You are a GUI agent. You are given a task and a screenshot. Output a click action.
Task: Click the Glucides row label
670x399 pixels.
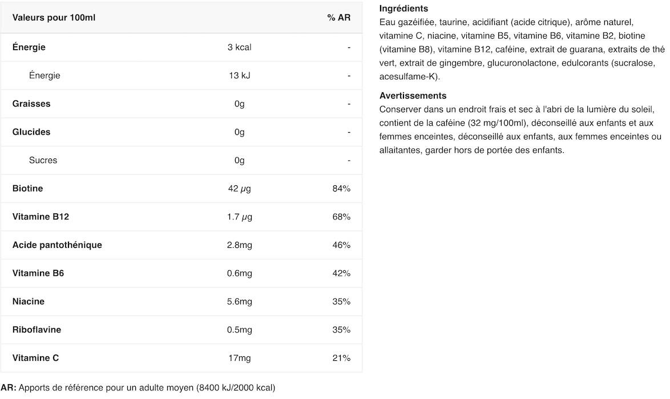tap(31, 132)
